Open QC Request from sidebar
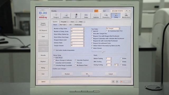Viewport: 169px width, 95px height. pos(43,30)
